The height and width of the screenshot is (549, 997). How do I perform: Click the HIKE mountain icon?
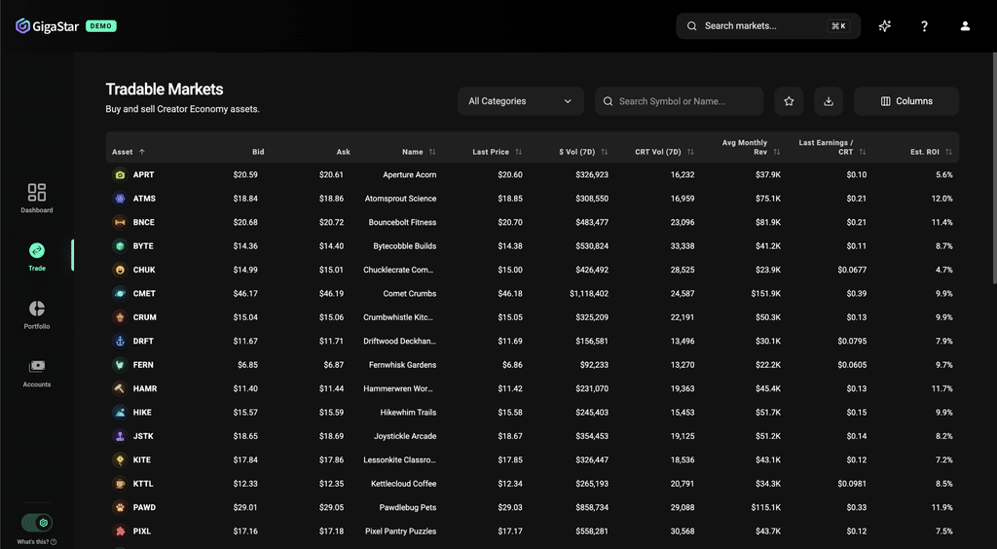point(120,413)
